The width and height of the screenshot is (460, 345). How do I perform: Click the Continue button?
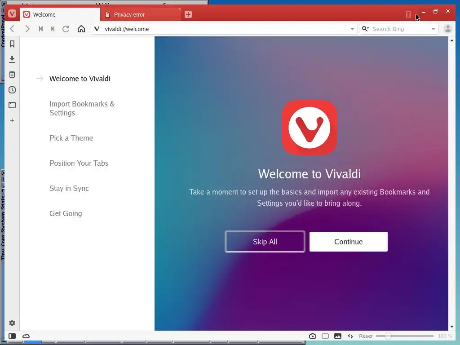coord(349,242)
